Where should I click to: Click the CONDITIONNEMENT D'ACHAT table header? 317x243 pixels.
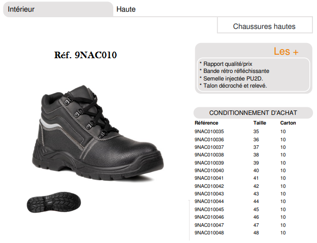(253, 113)
